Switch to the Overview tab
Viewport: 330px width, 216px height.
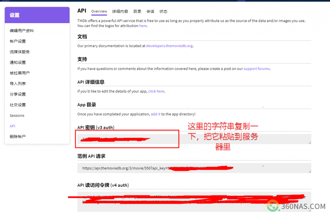[99, 11]
